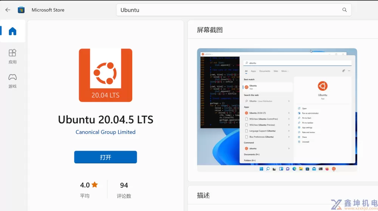Image resolution: width=378 pixels, height=211 pixels.
Task: Click the 94 reviews count
Action: pyautogui.click(x=124, y=185)
